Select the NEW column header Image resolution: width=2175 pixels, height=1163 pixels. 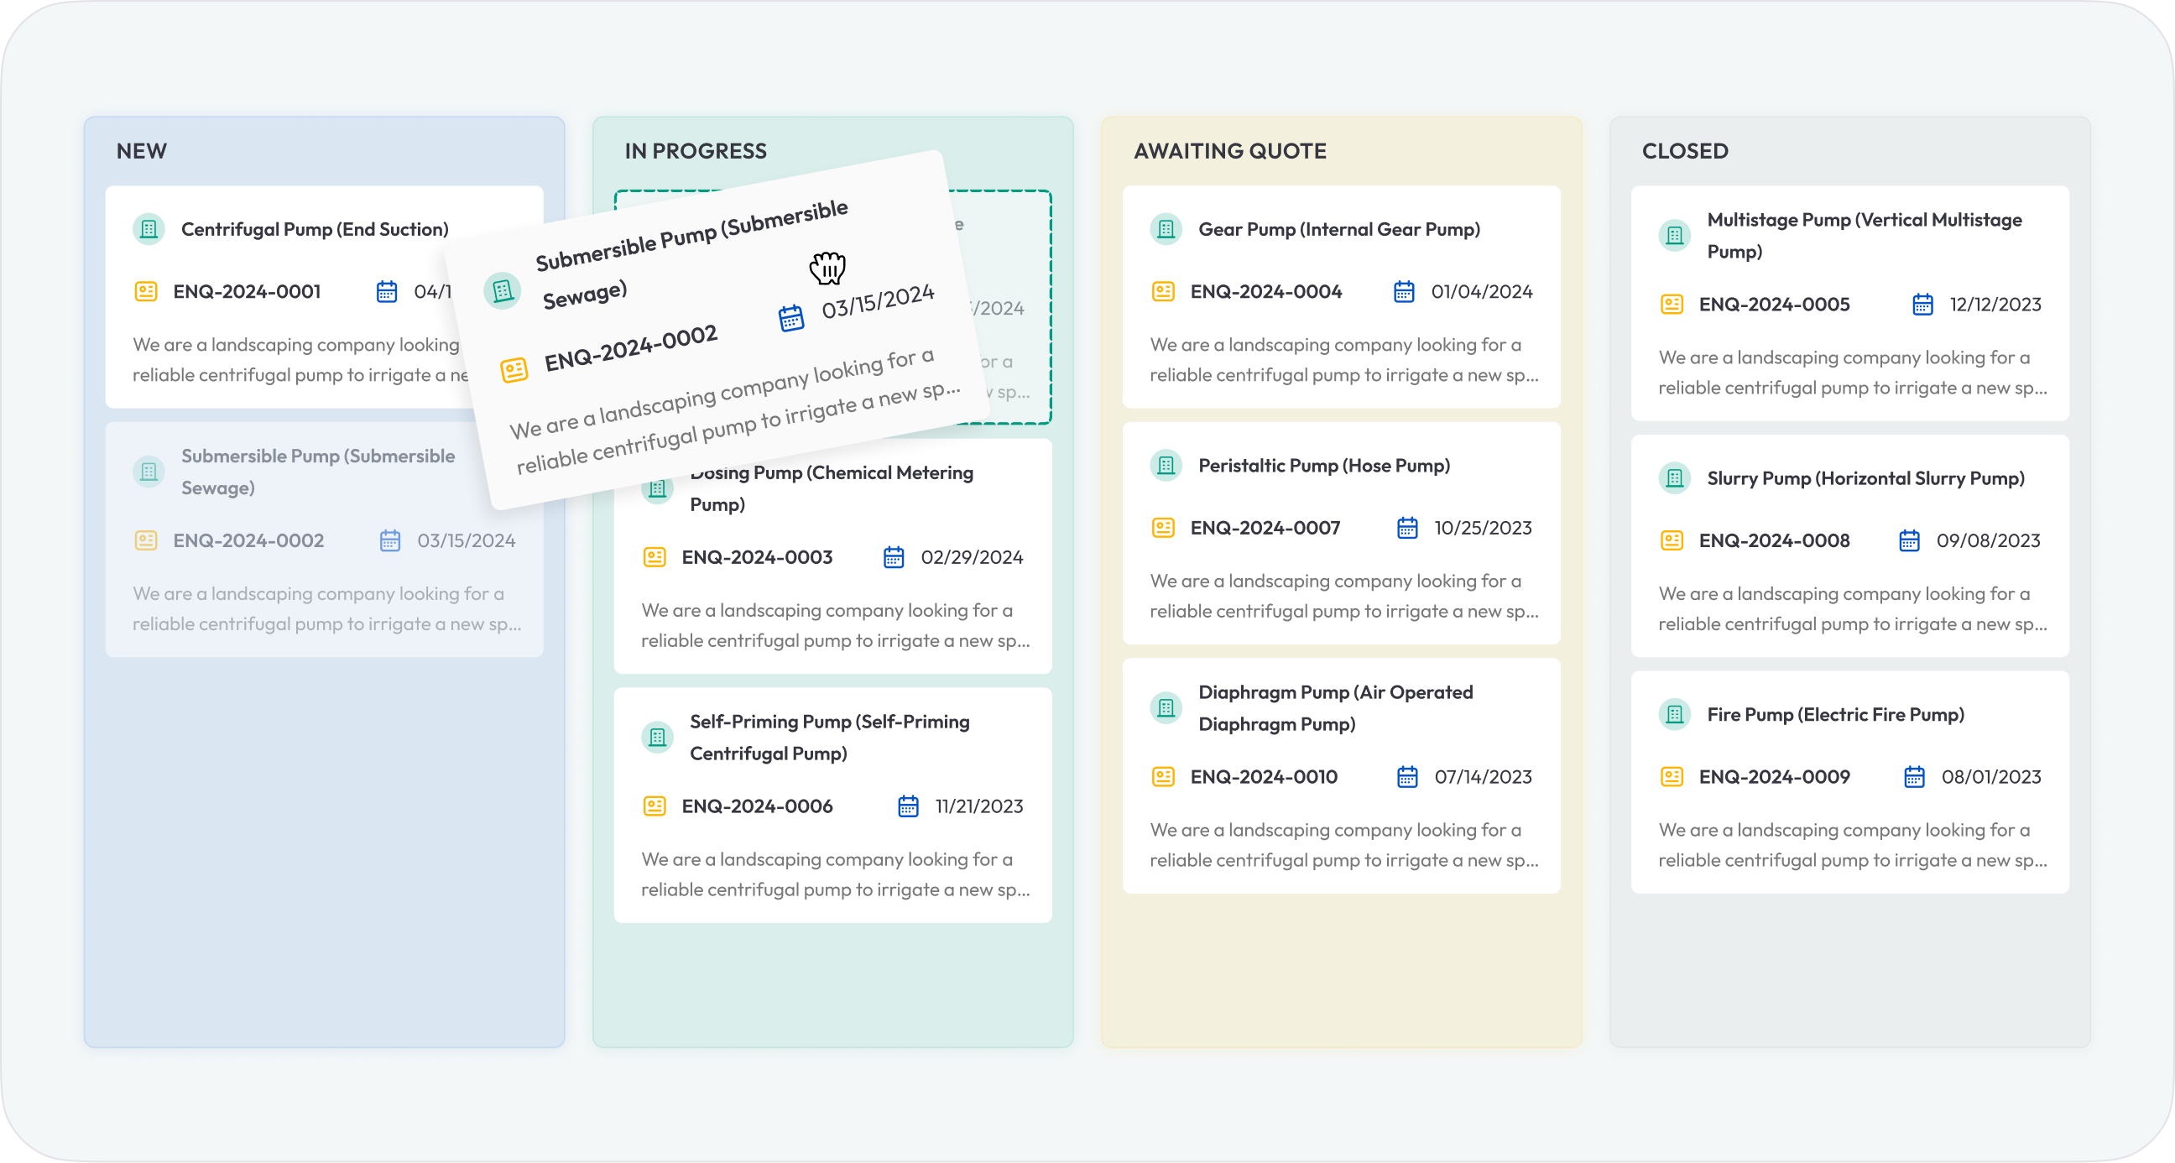142,151
